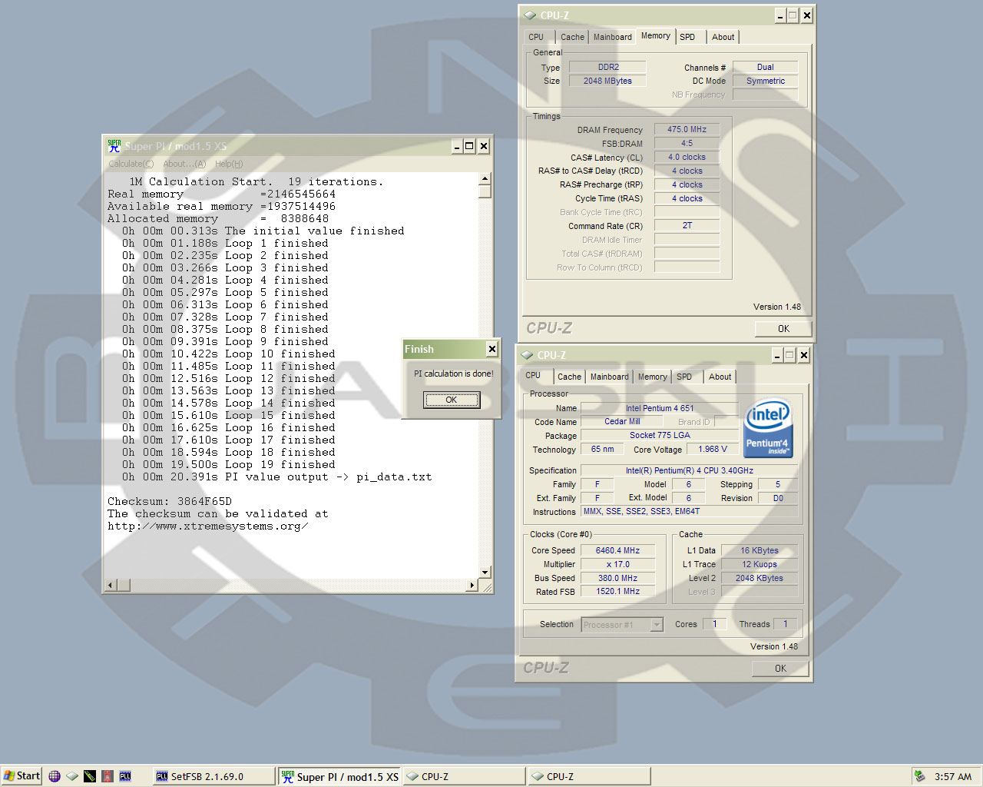The width and height of the screenshot is (983, 787).
Task: Maximize the Super PI window
Action: click(469, 146)
